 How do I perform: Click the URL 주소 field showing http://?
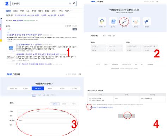coord(48,121)
